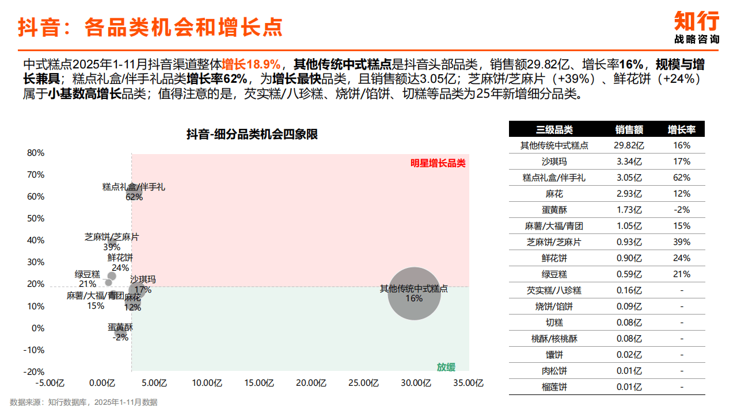Select the 芝麻饼/芝麻片 39% data point
Screen dimensions: 737x414
(x=112, y=242)
